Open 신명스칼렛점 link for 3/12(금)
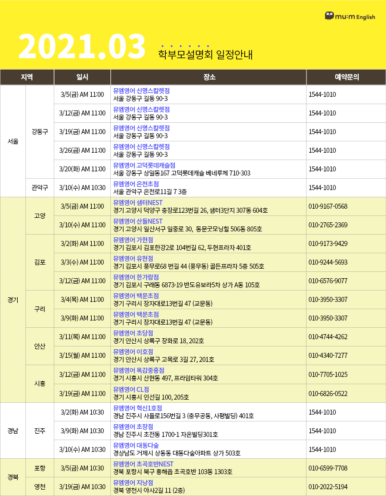386x496 pixels. (142, 110)
